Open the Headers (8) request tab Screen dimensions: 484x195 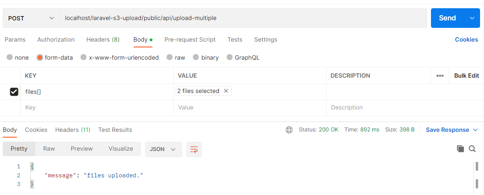pos(103,40)
